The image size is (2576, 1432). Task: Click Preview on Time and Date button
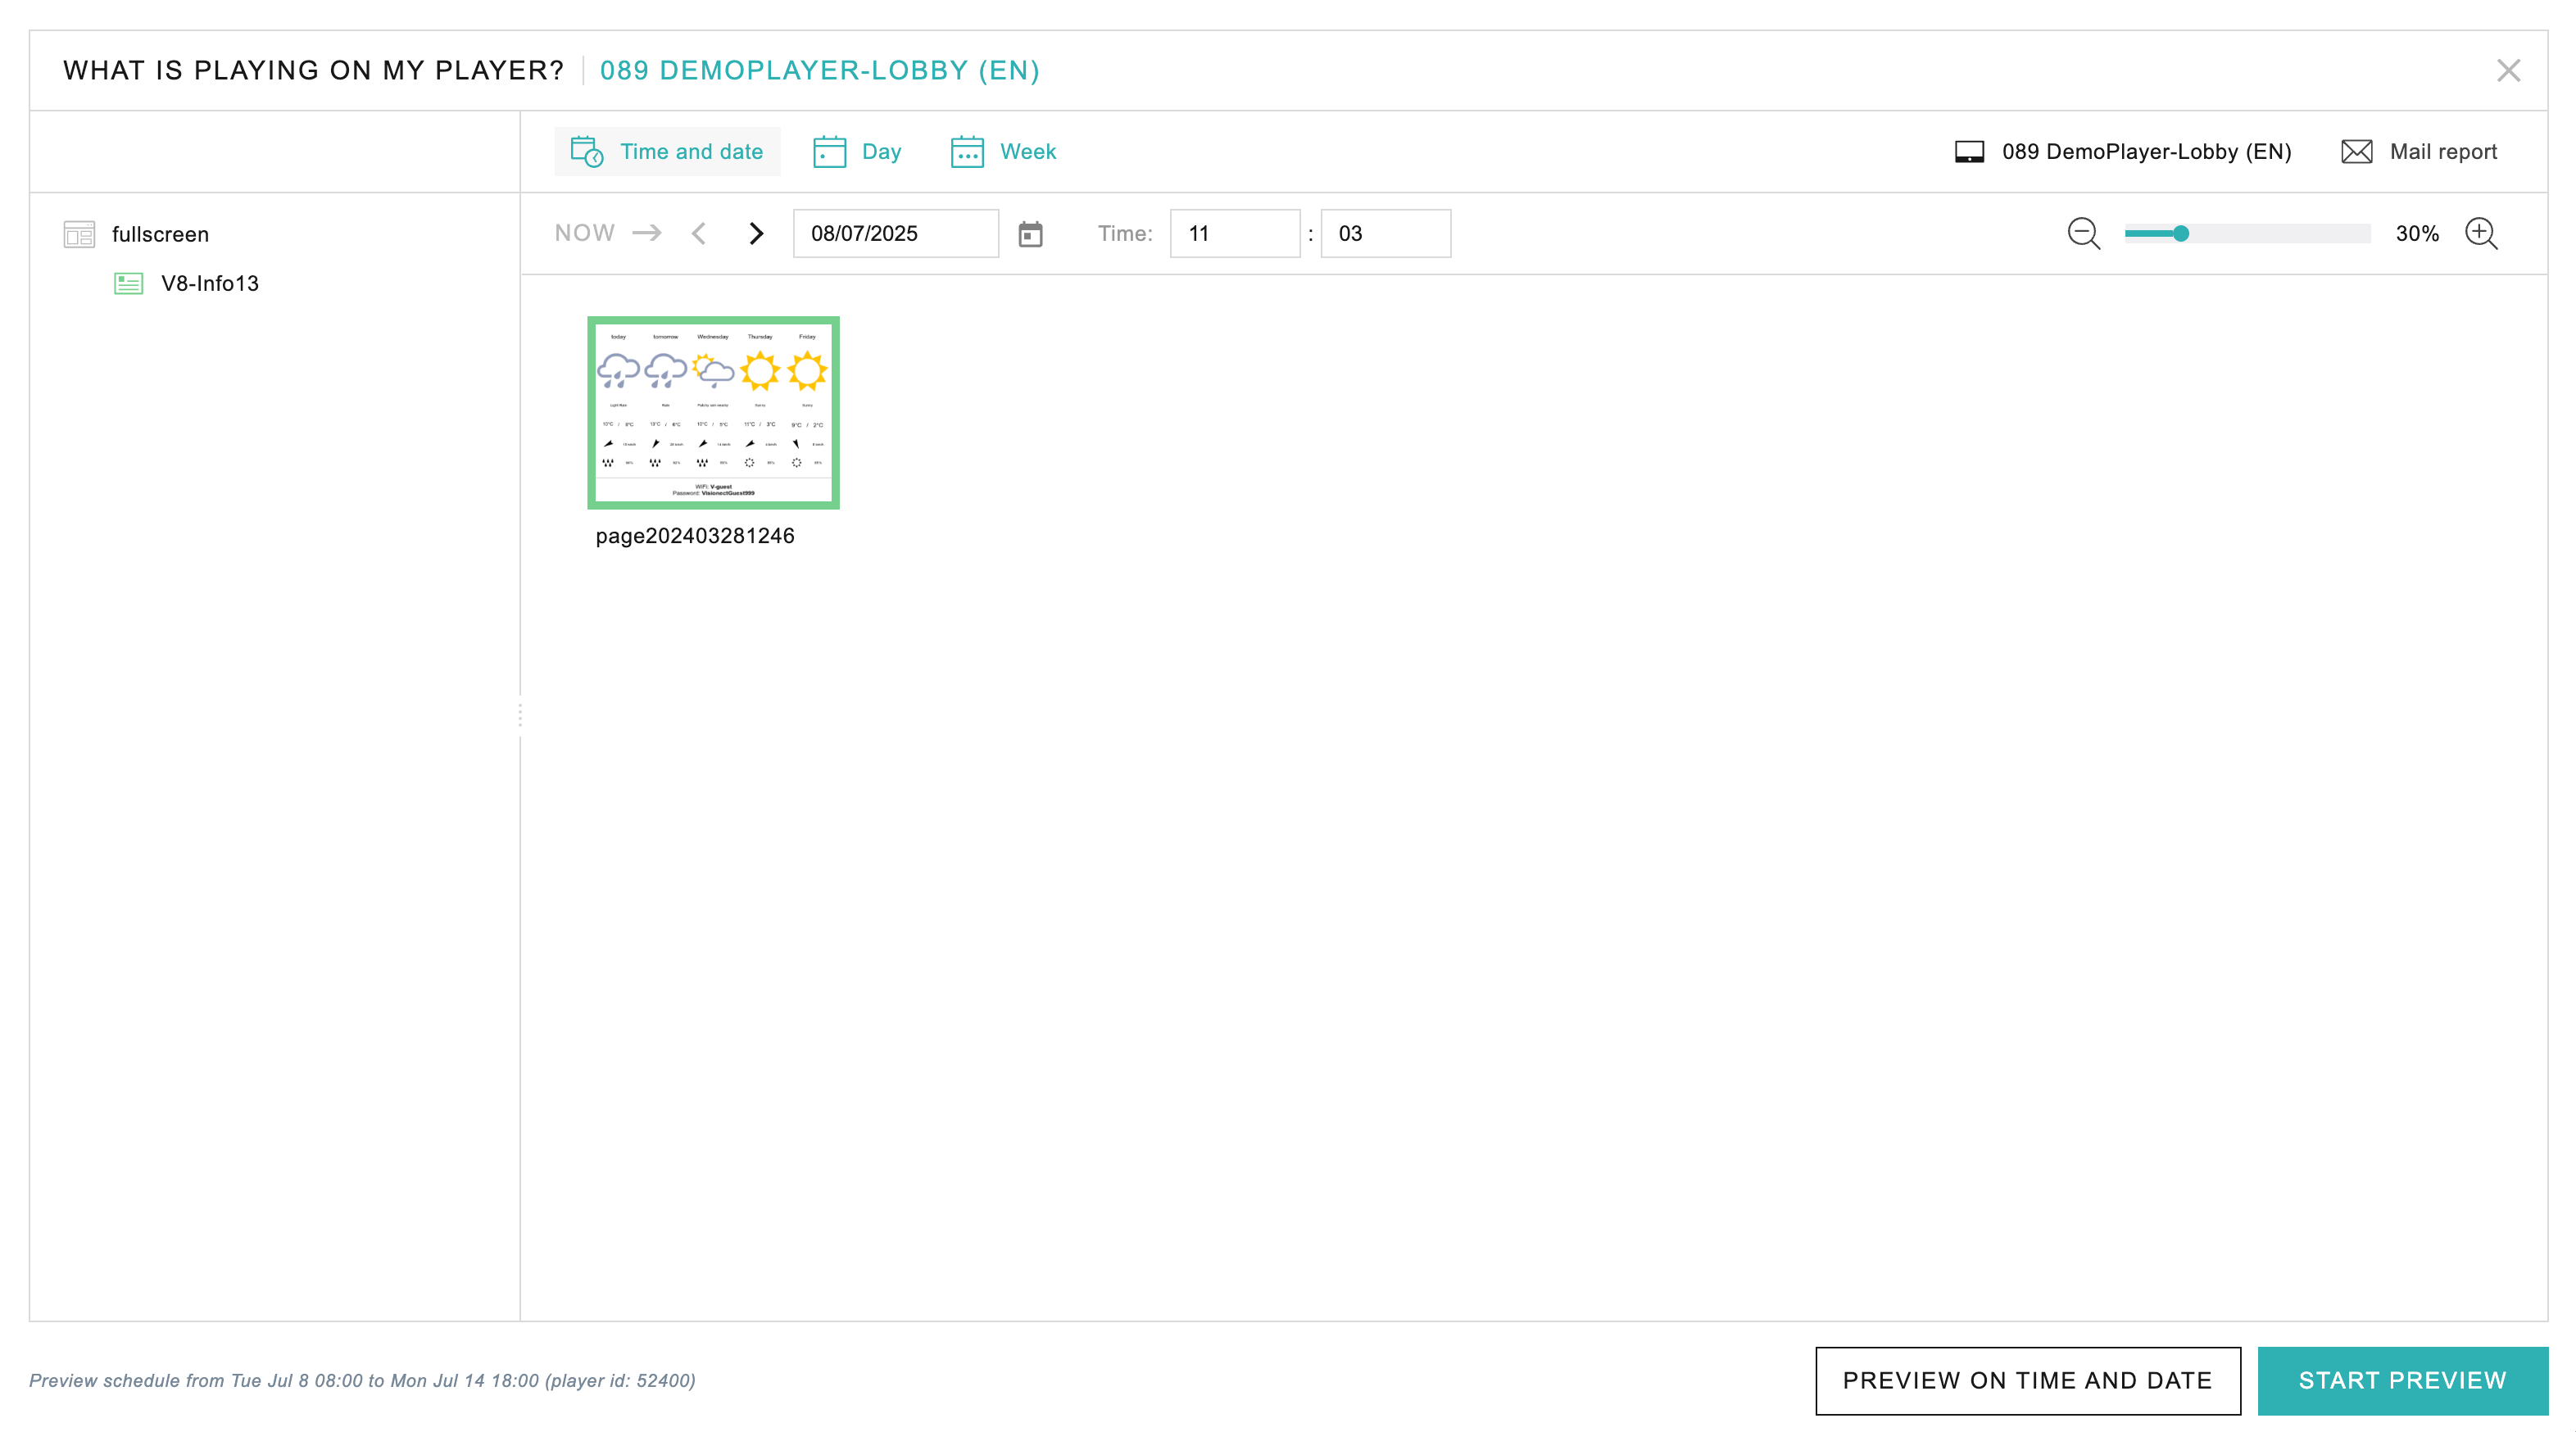coord(2027,1380)
